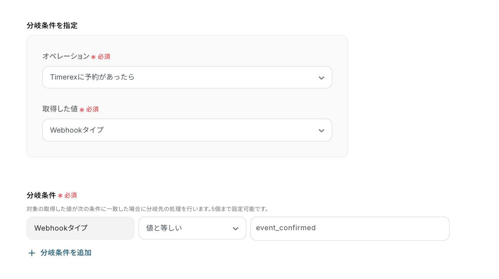Viewport: 499px width, 279px height.
Task: Click the chevron on the 値と等しい selector
Action: (x=236, y=228)
